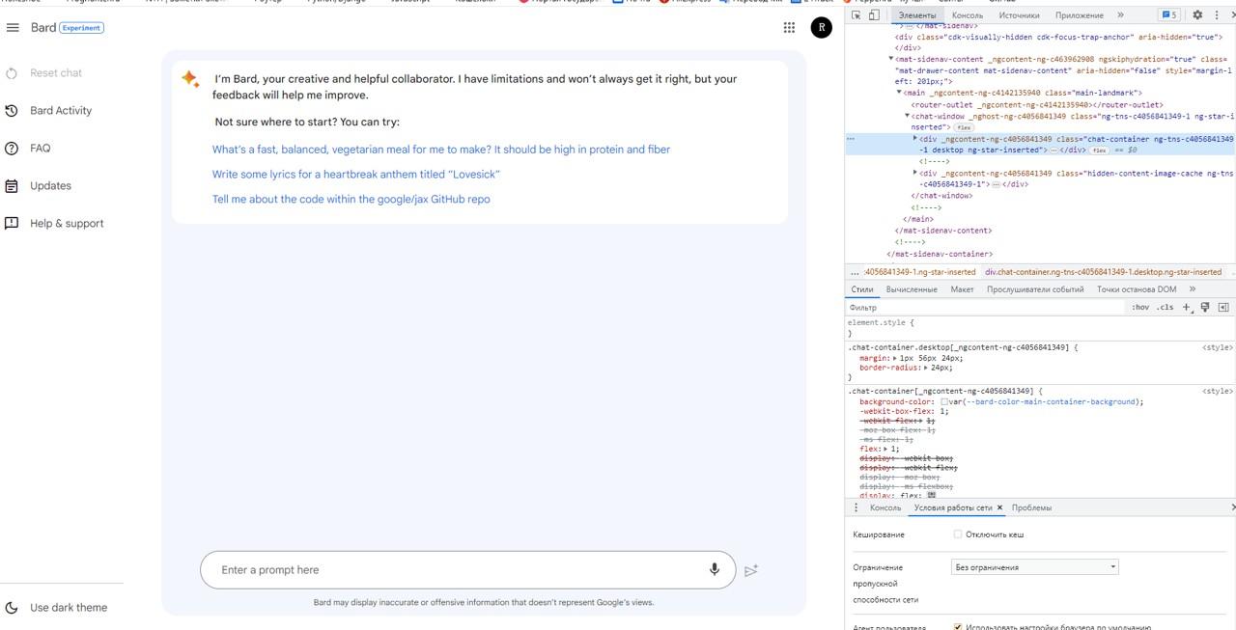
Task: Collapse the main main-landmark node
Action: (x=900, y=93)
